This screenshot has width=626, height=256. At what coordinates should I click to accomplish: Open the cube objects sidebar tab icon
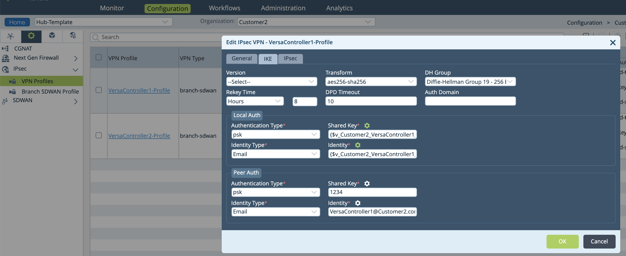52,36
